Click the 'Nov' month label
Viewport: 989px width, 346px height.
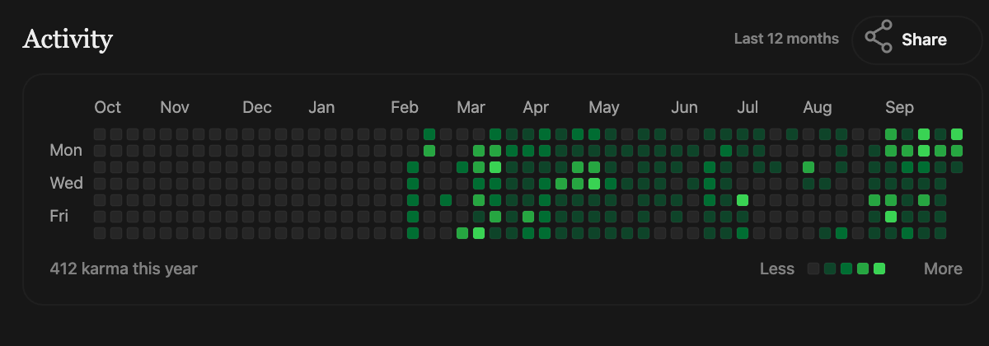tap(175, 107)
